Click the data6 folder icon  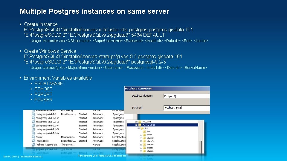(x=144, y=151)
